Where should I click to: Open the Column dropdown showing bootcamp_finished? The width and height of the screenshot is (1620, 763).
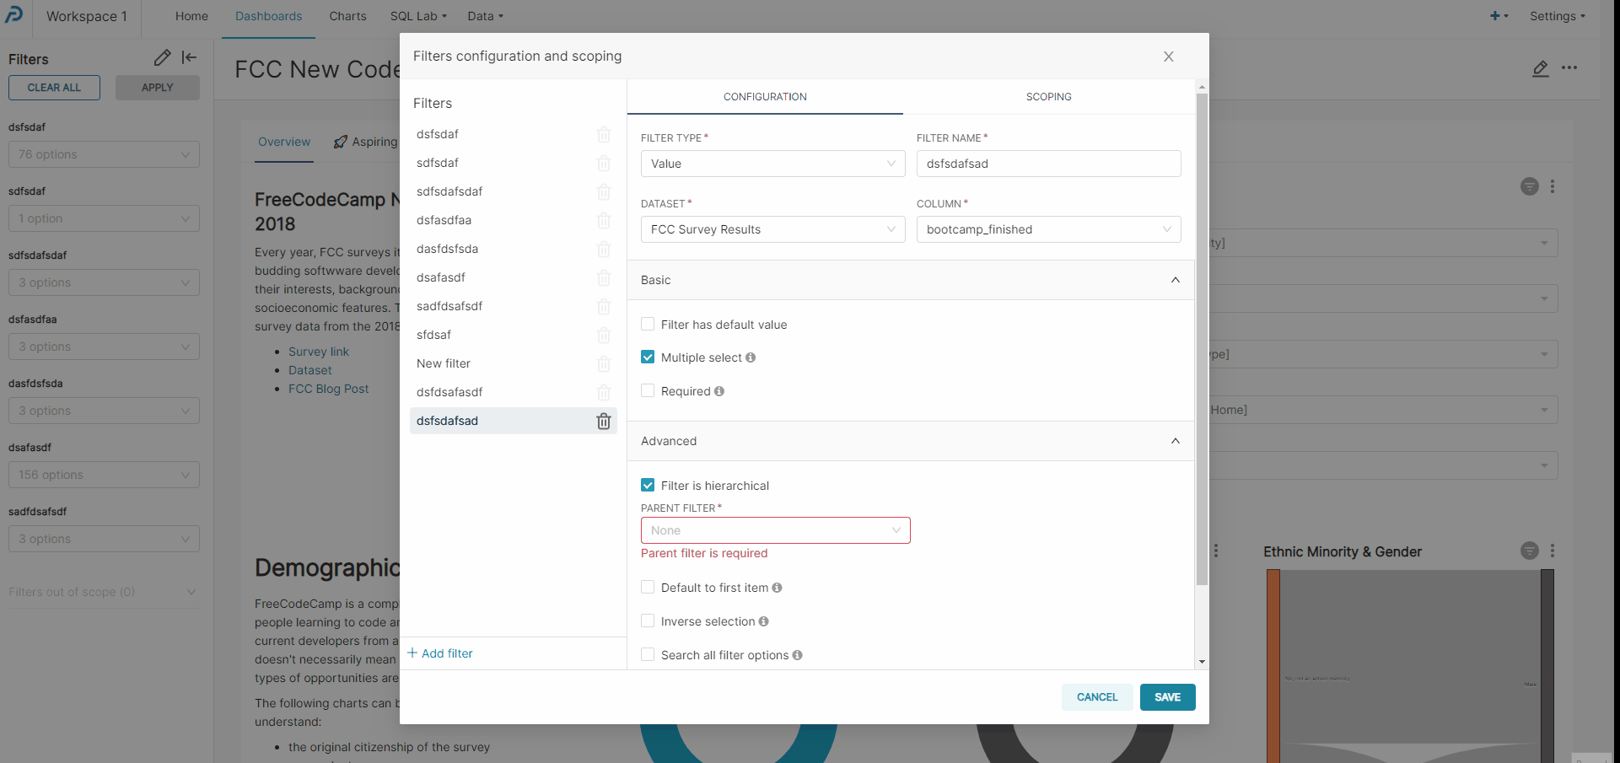(x=1048, y=228)
